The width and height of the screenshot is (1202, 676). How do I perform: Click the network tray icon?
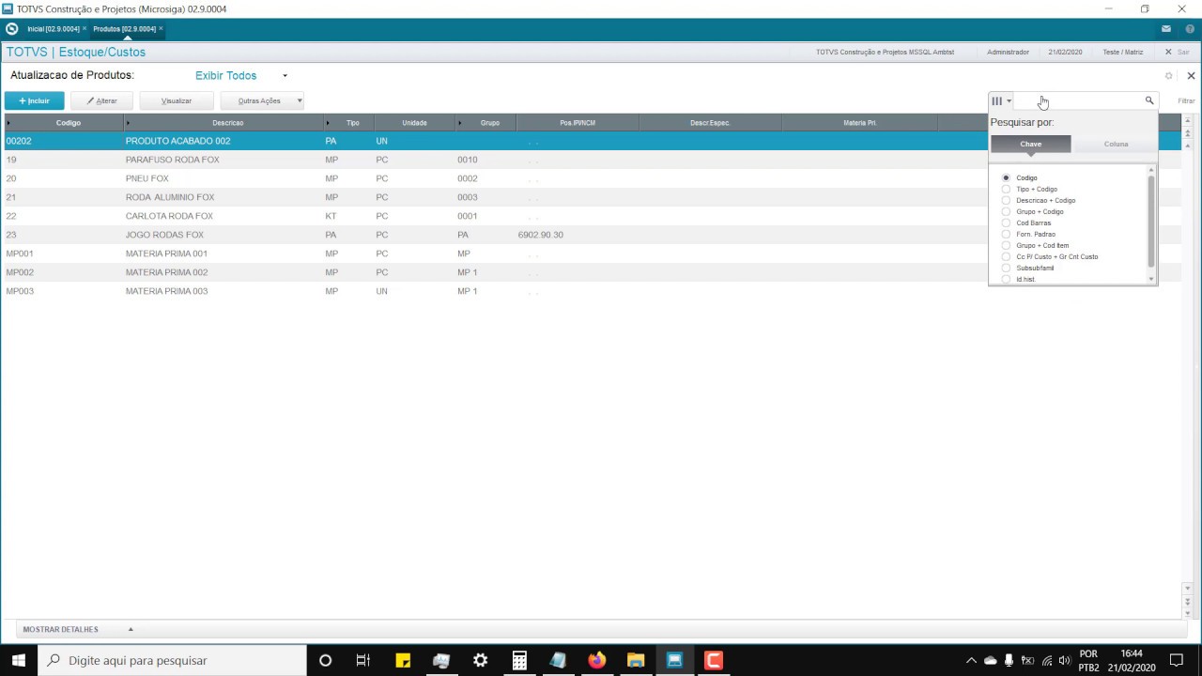coord(1047,660)
